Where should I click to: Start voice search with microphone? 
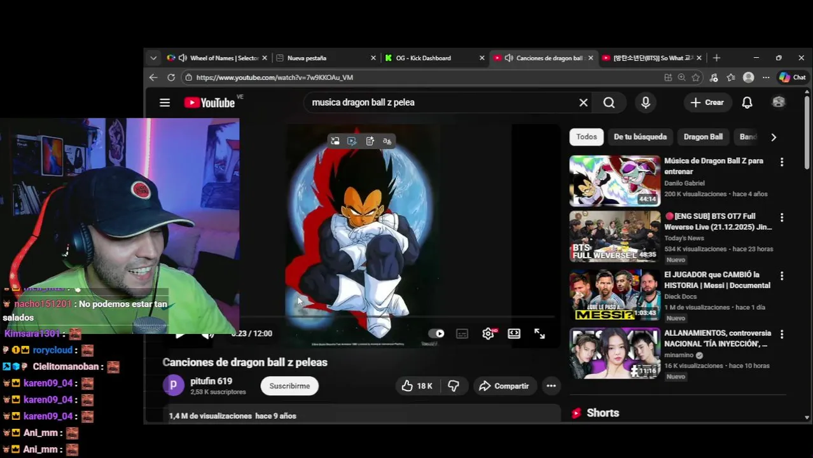pos(646,102)
